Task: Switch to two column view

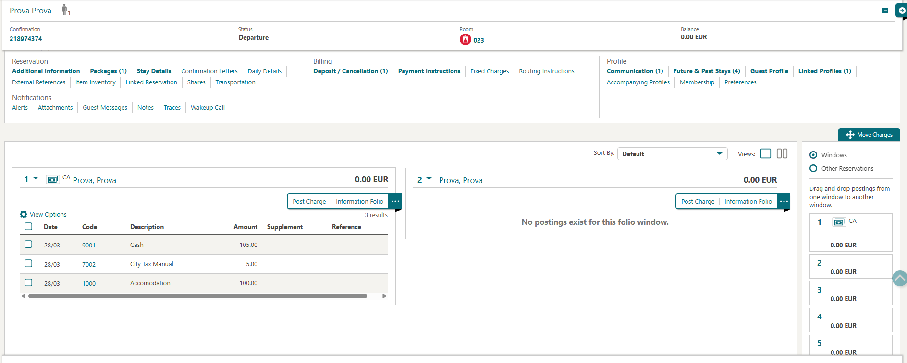Action: click(782, 153)
